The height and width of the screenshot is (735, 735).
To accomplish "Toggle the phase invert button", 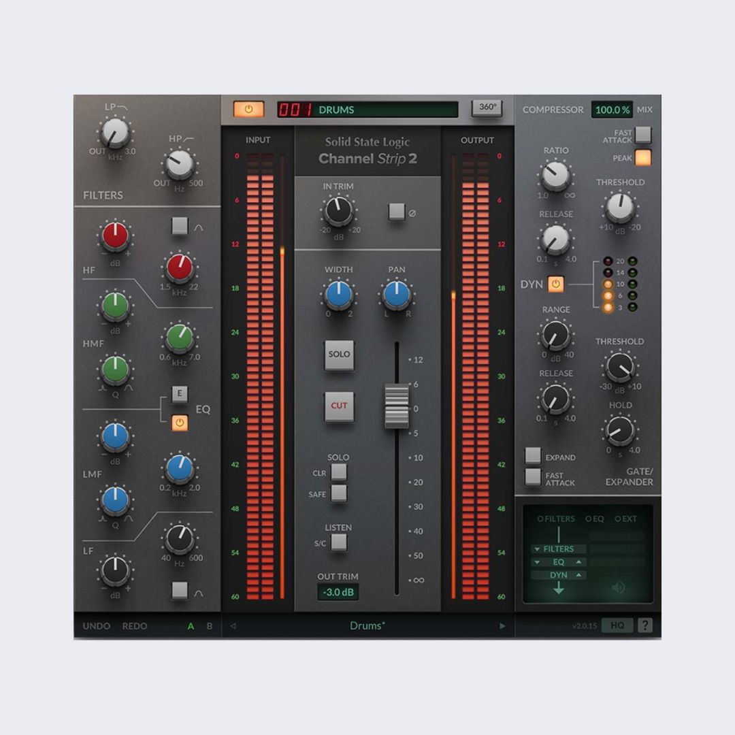I will (x=397, y=212).
